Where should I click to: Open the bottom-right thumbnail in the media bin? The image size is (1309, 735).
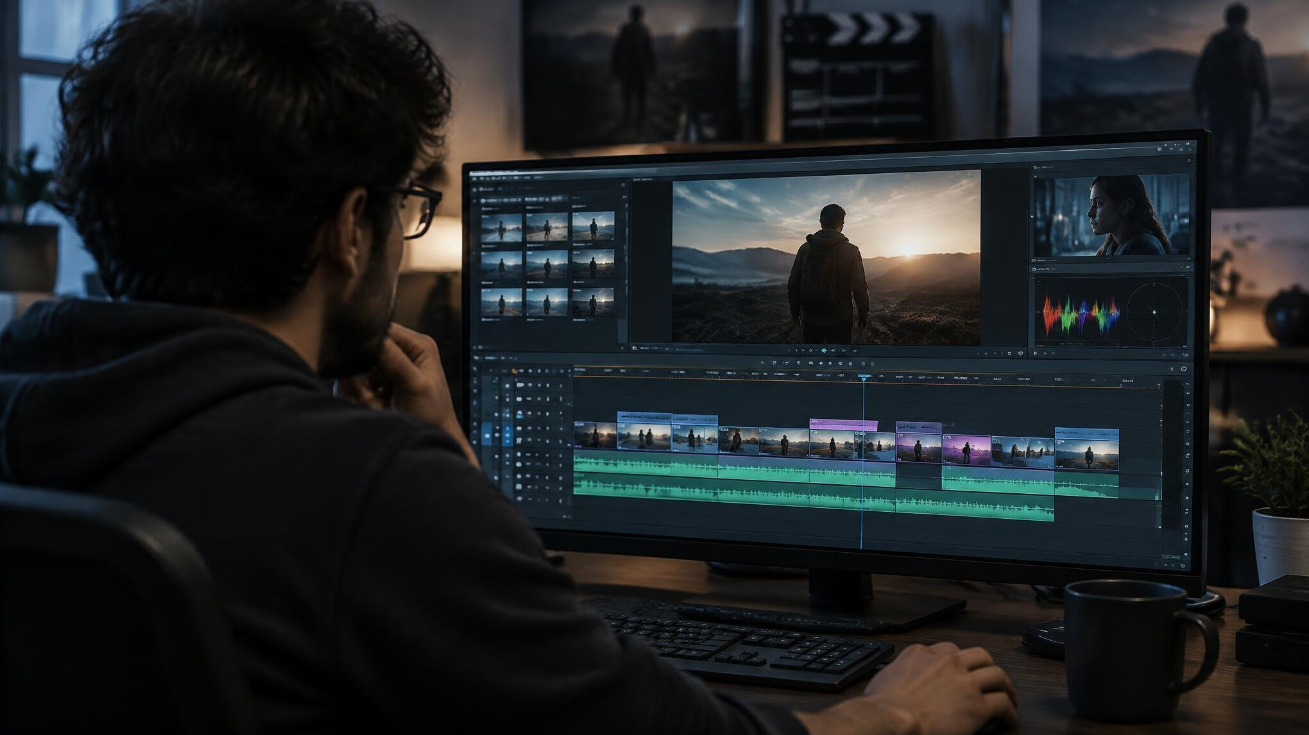click(593, 301)
